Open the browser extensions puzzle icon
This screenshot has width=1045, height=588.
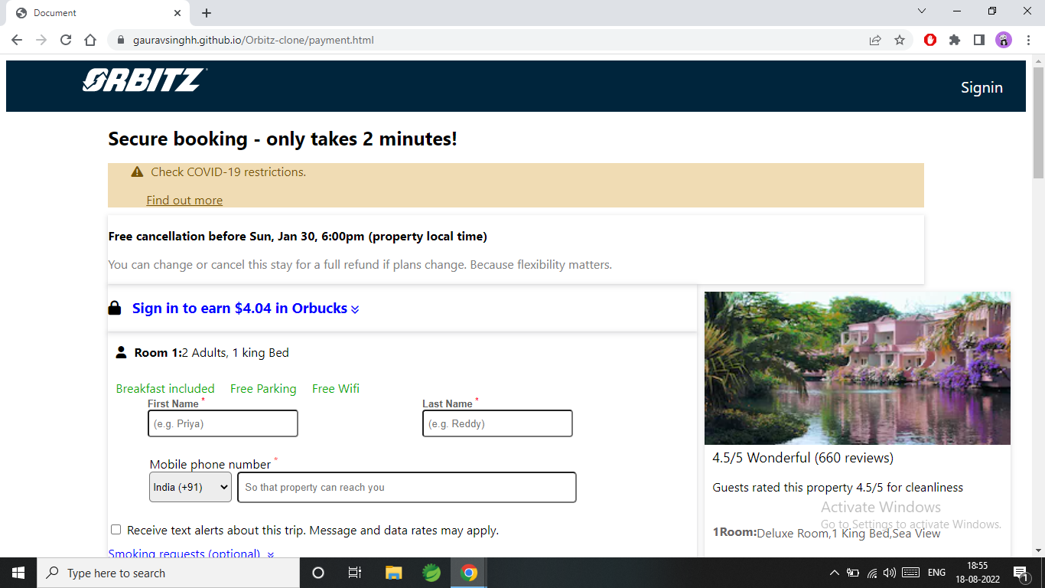[x=955, y=40]
